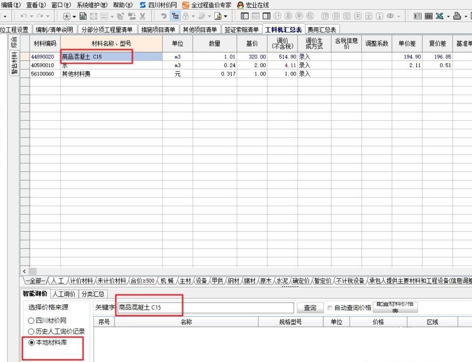This screenshot has width=472, height=362.
Task: Select the 主材 filter tab
Action: coord(185,281)
